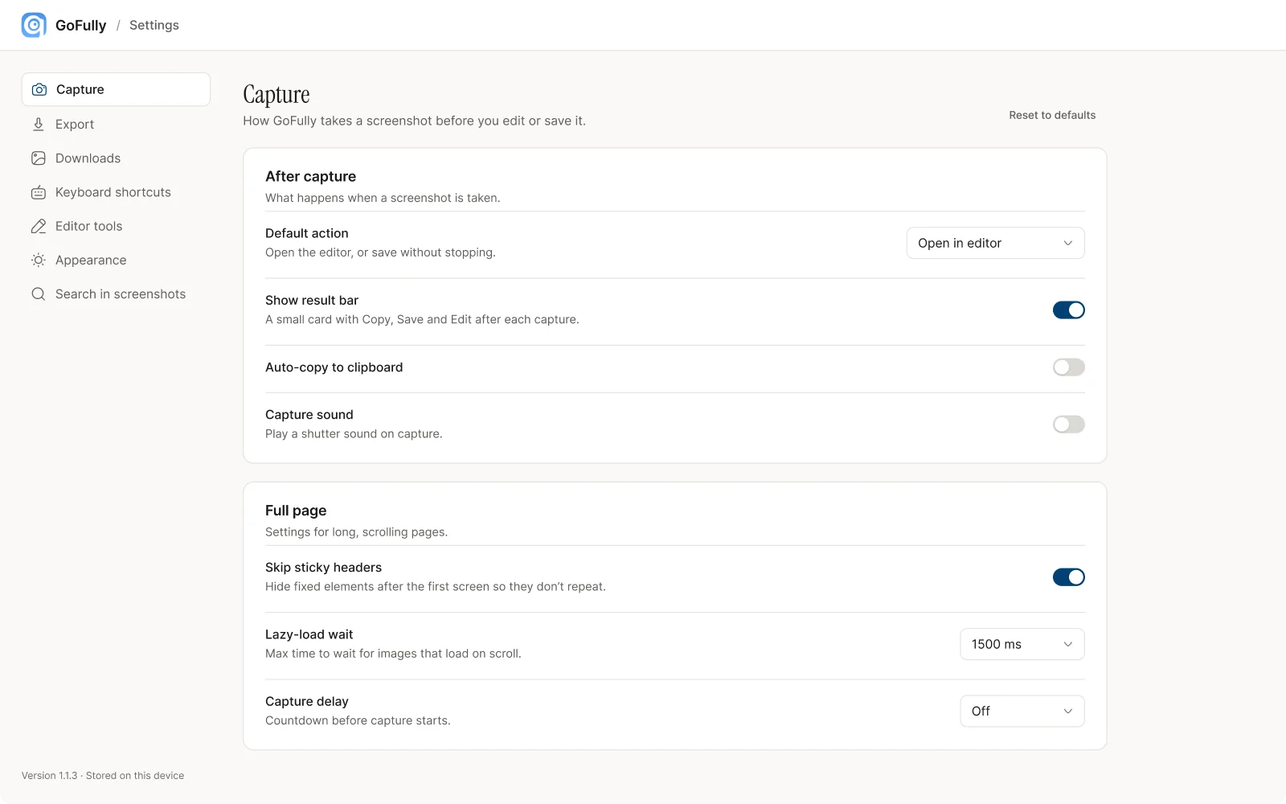Image resolution: width=1286 pixels, height=804 pixels.
Task: Switch to Keyboard shortcuts
Action: tap(116, 192)
